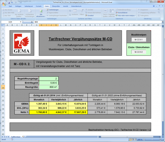The image size is (165, 142).
Task: Open the Erweitert advanced filter
Action: click(x=90, y=15)
